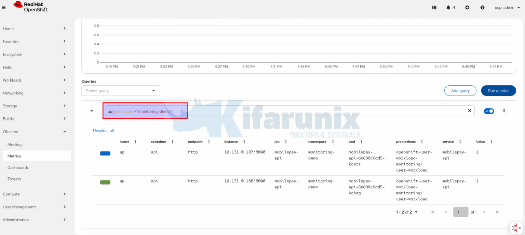Viewport: 525px width, 235px height.
Task: Click the Run queries button
Action: coord(498,91)
